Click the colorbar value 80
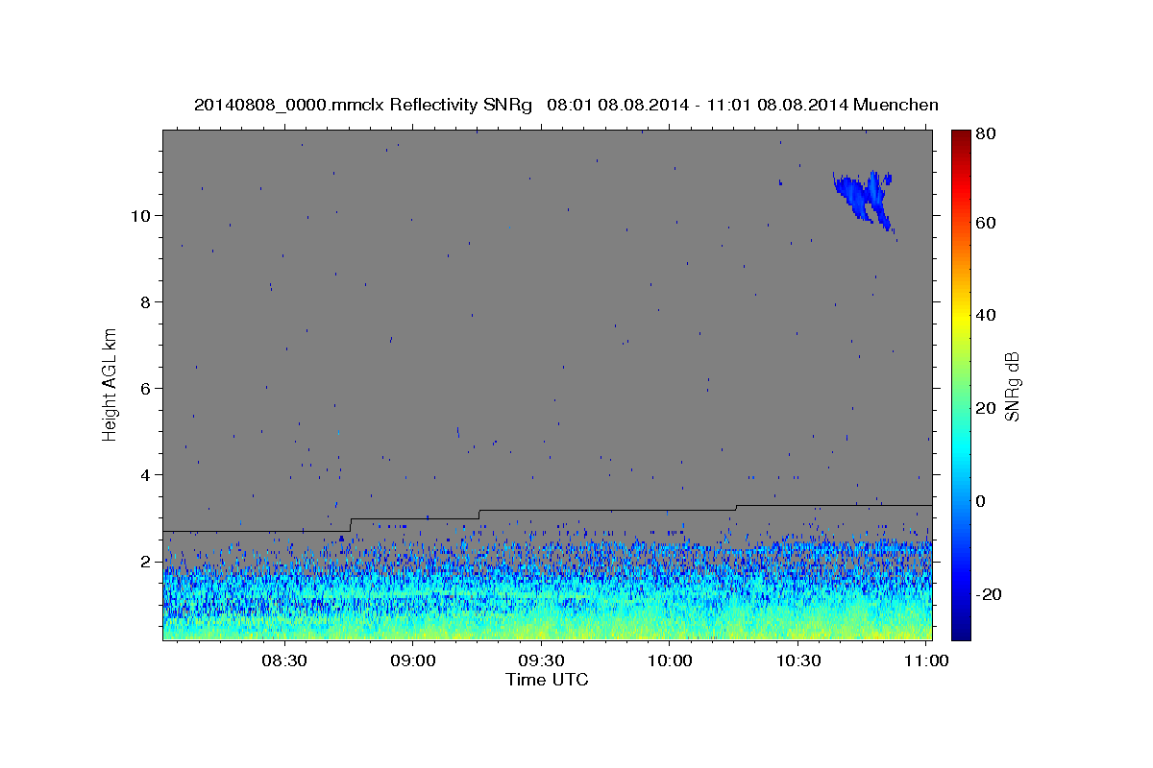1153x768 pixels. point(986,134)
